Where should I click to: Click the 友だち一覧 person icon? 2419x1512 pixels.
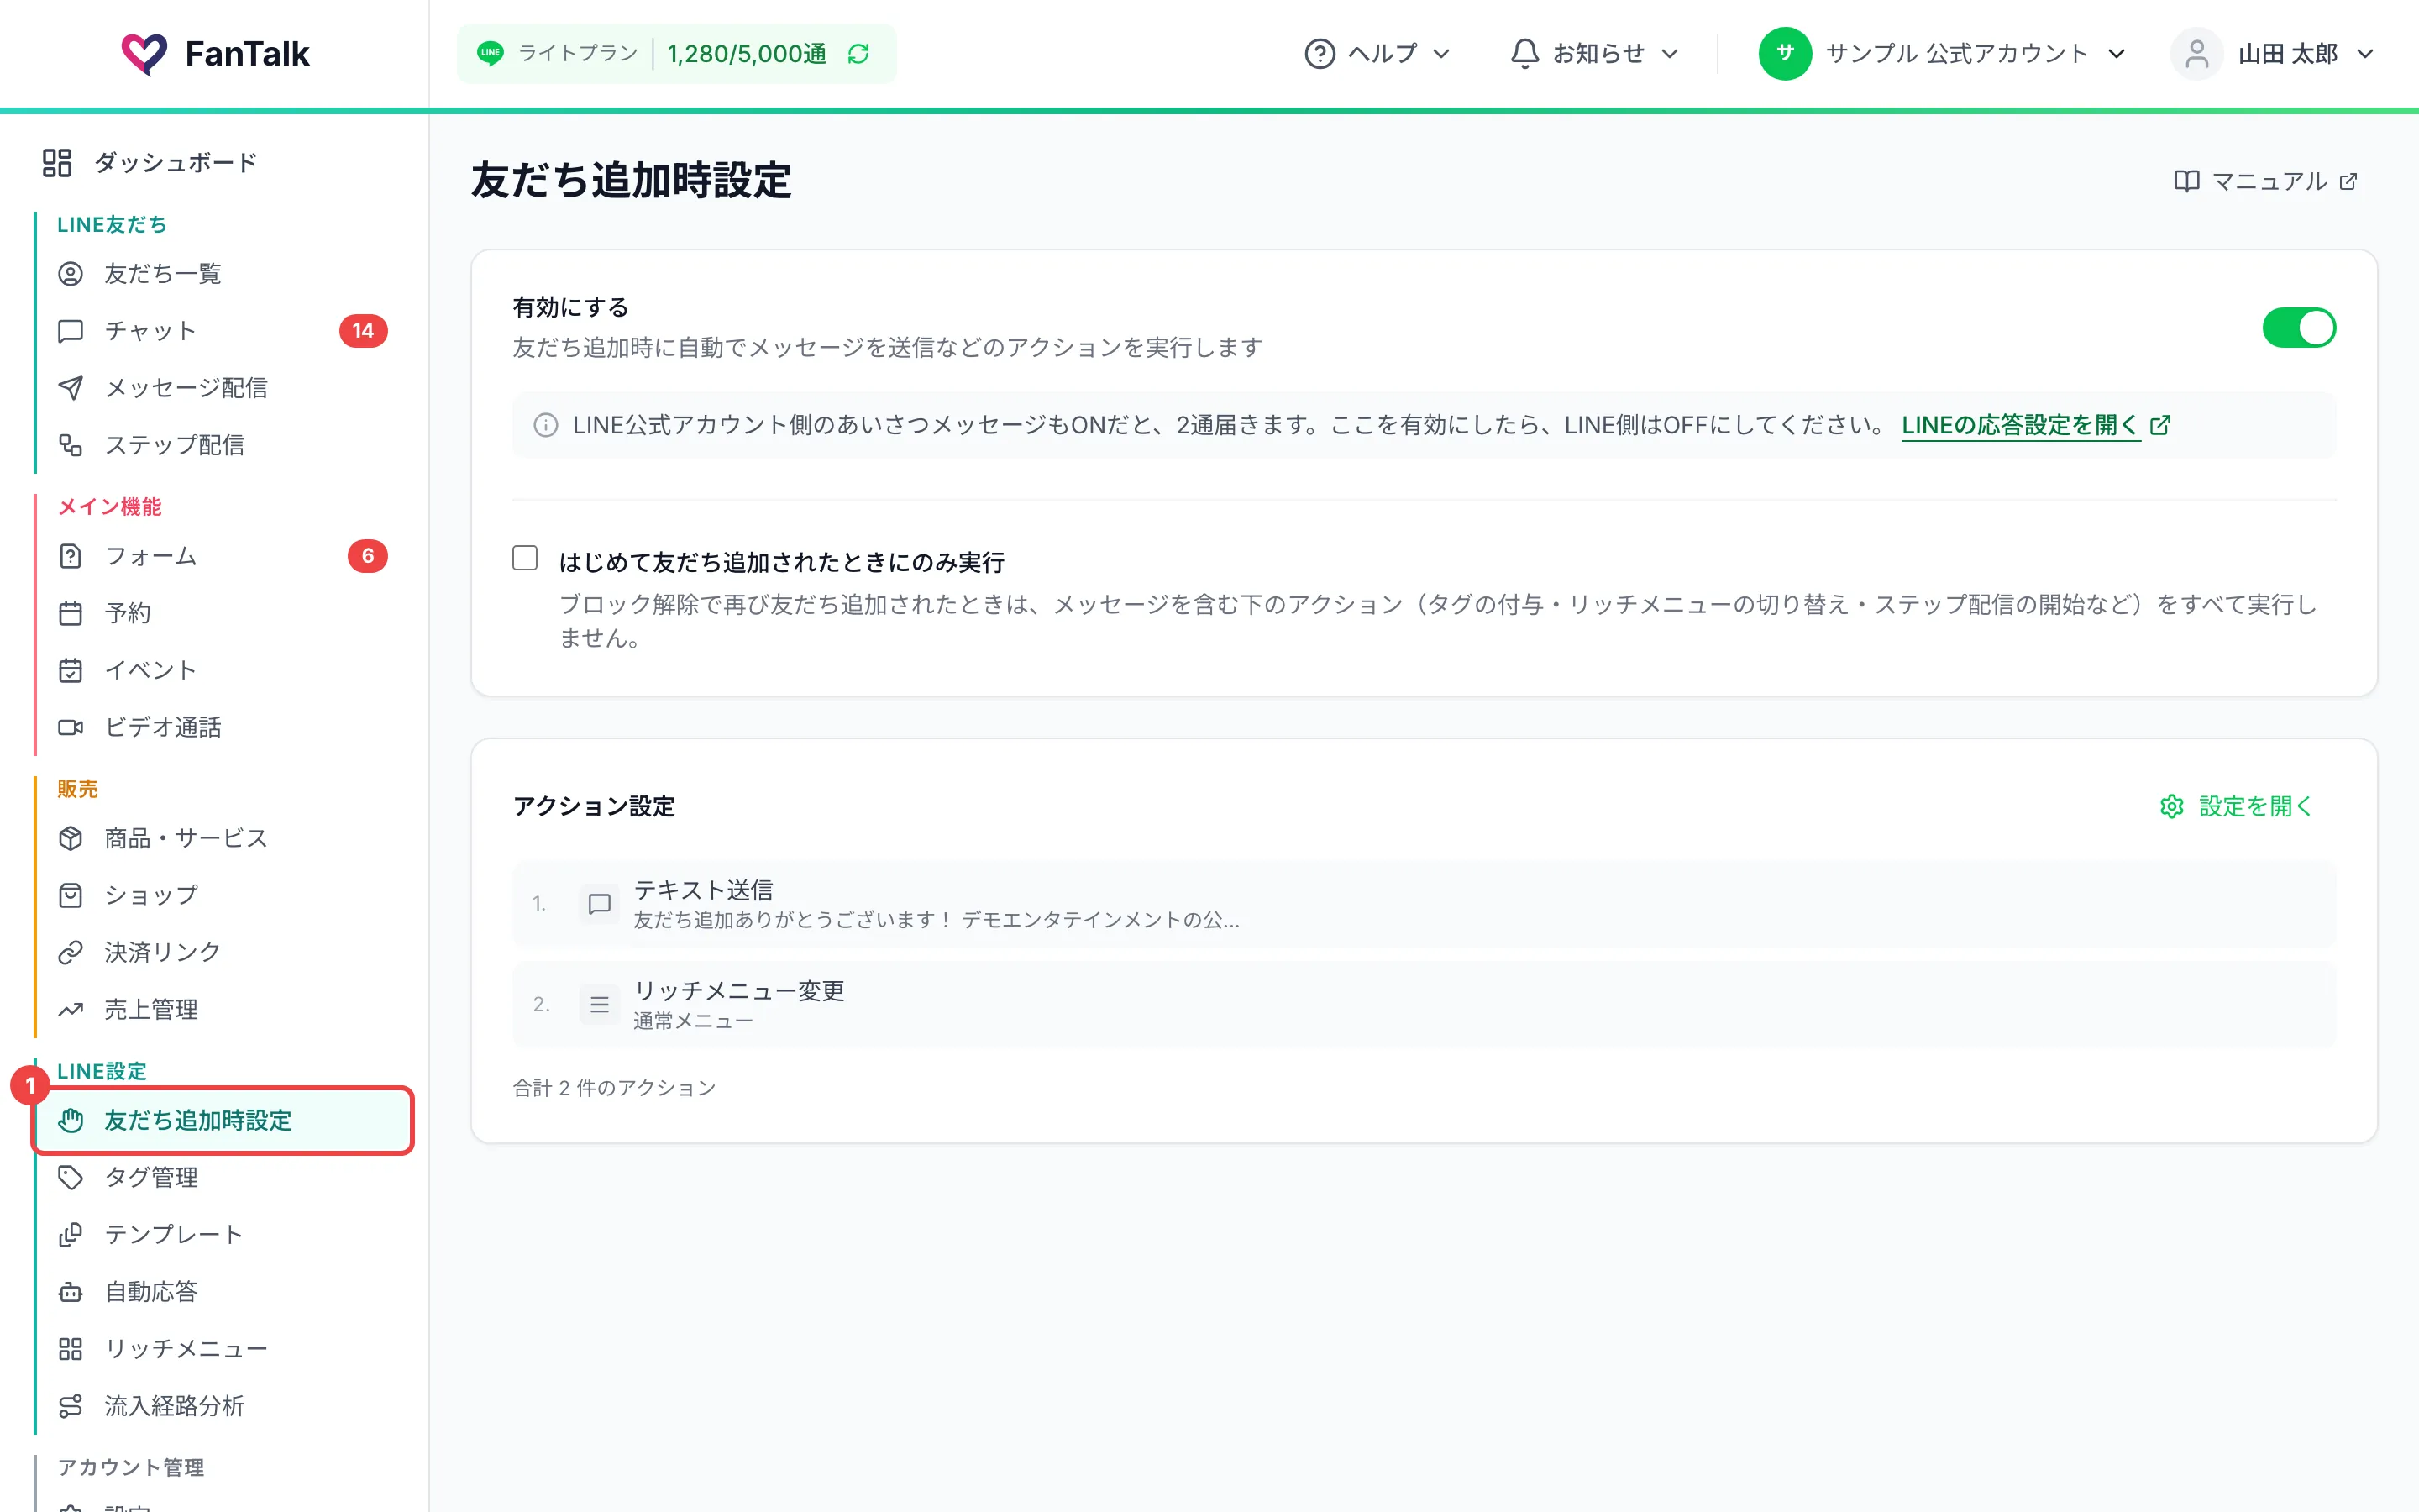point(70,273)
